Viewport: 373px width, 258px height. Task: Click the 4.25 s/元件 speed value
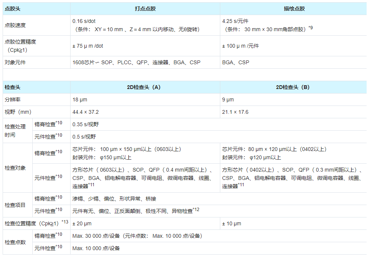pyautogui.click(x=235, y=21)
